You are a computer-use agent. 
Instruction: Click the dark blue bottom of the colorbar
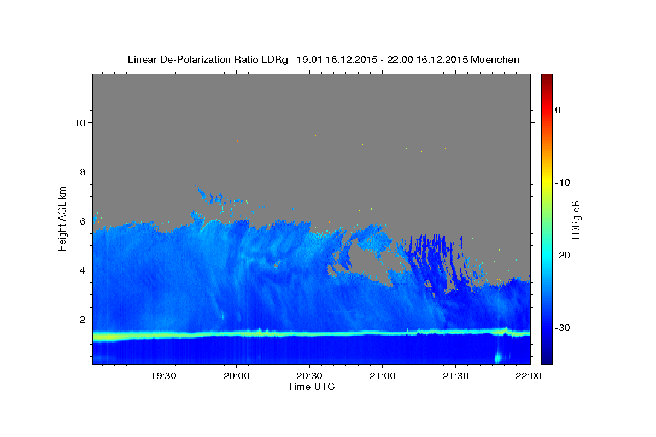547,359
